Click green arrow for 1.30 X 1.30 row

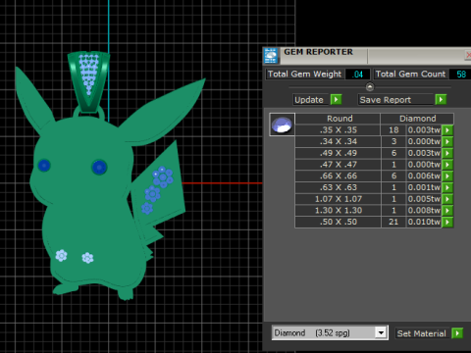[x=447, y=211]
